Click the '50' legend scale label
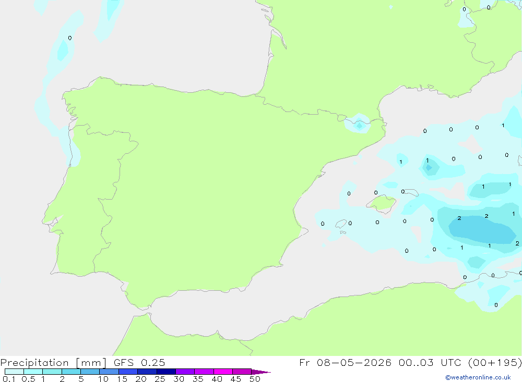This screenshot has height=382, width=522. (255, 379)
